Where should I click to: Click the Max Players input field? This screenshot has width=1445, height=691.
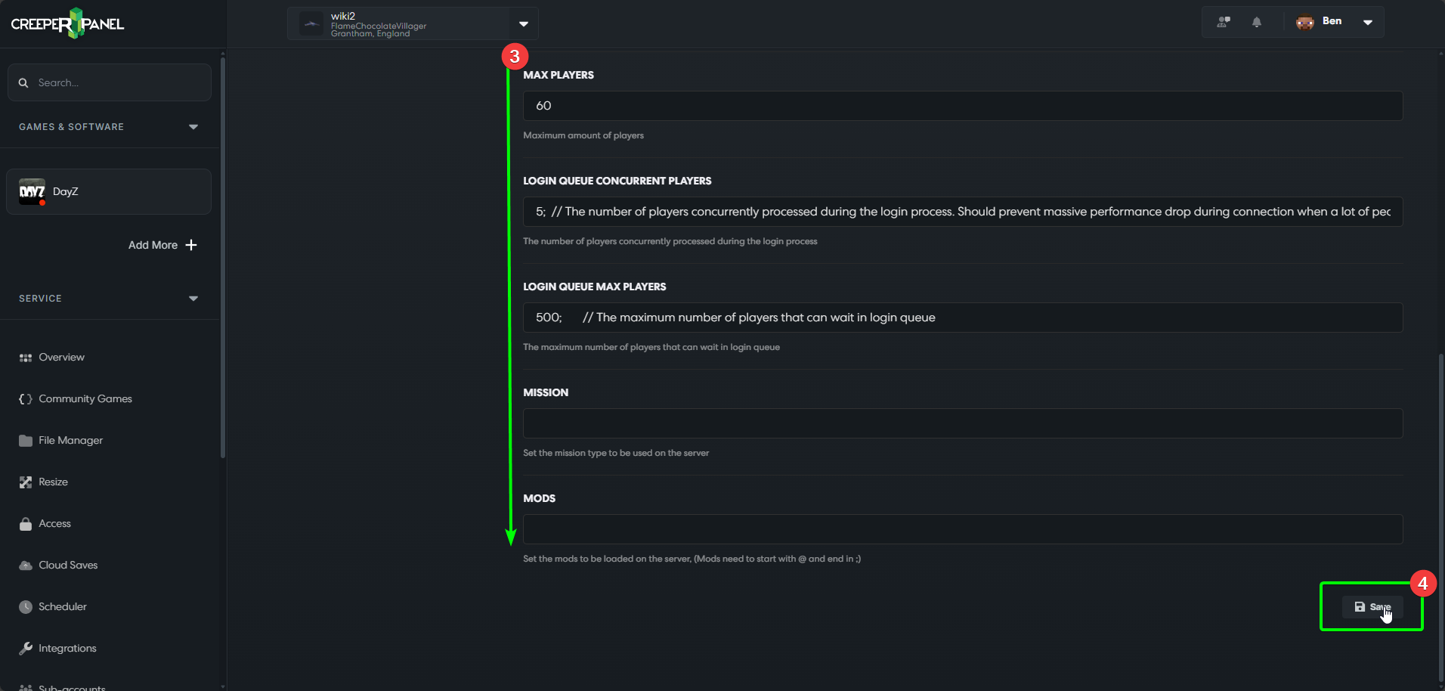click(962, 106)
